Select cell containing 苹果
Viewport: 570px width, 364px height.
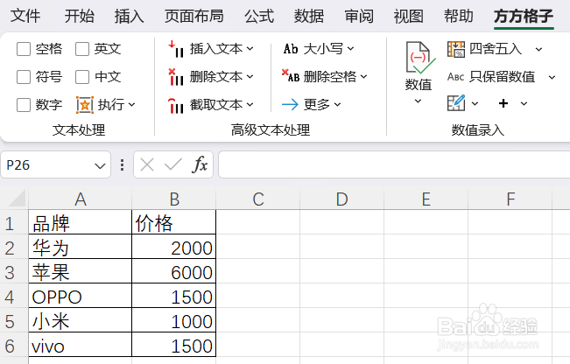tap(81, 272)
